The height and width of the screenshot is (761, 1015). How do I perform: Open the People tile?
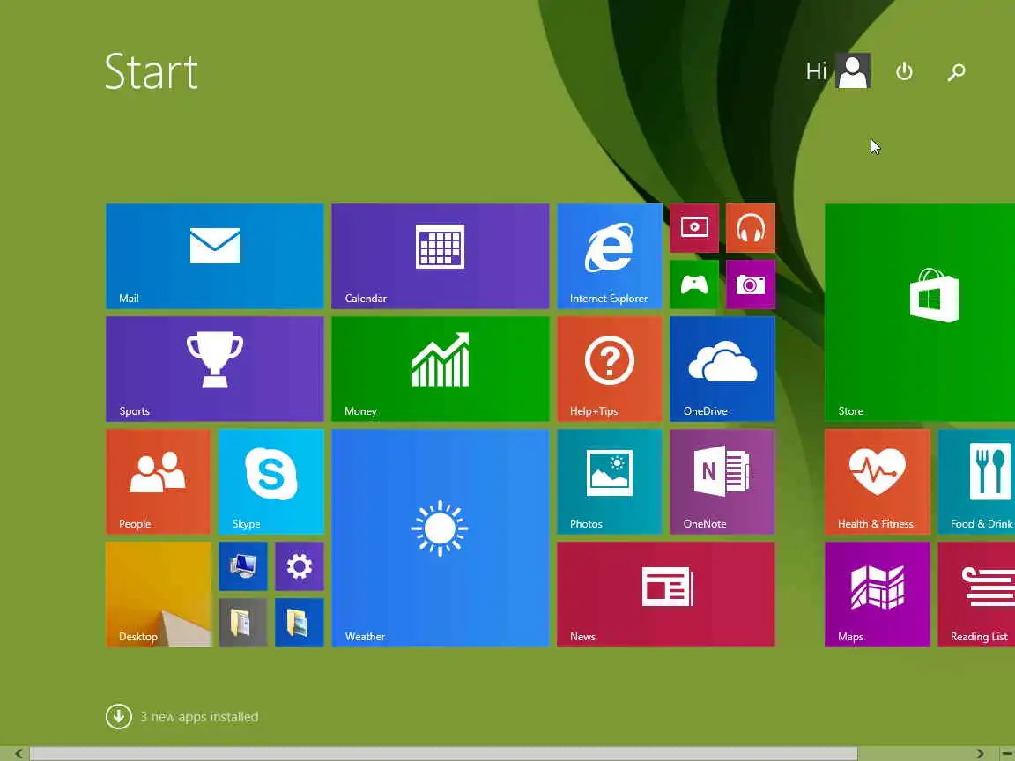(x=159, y=482)
